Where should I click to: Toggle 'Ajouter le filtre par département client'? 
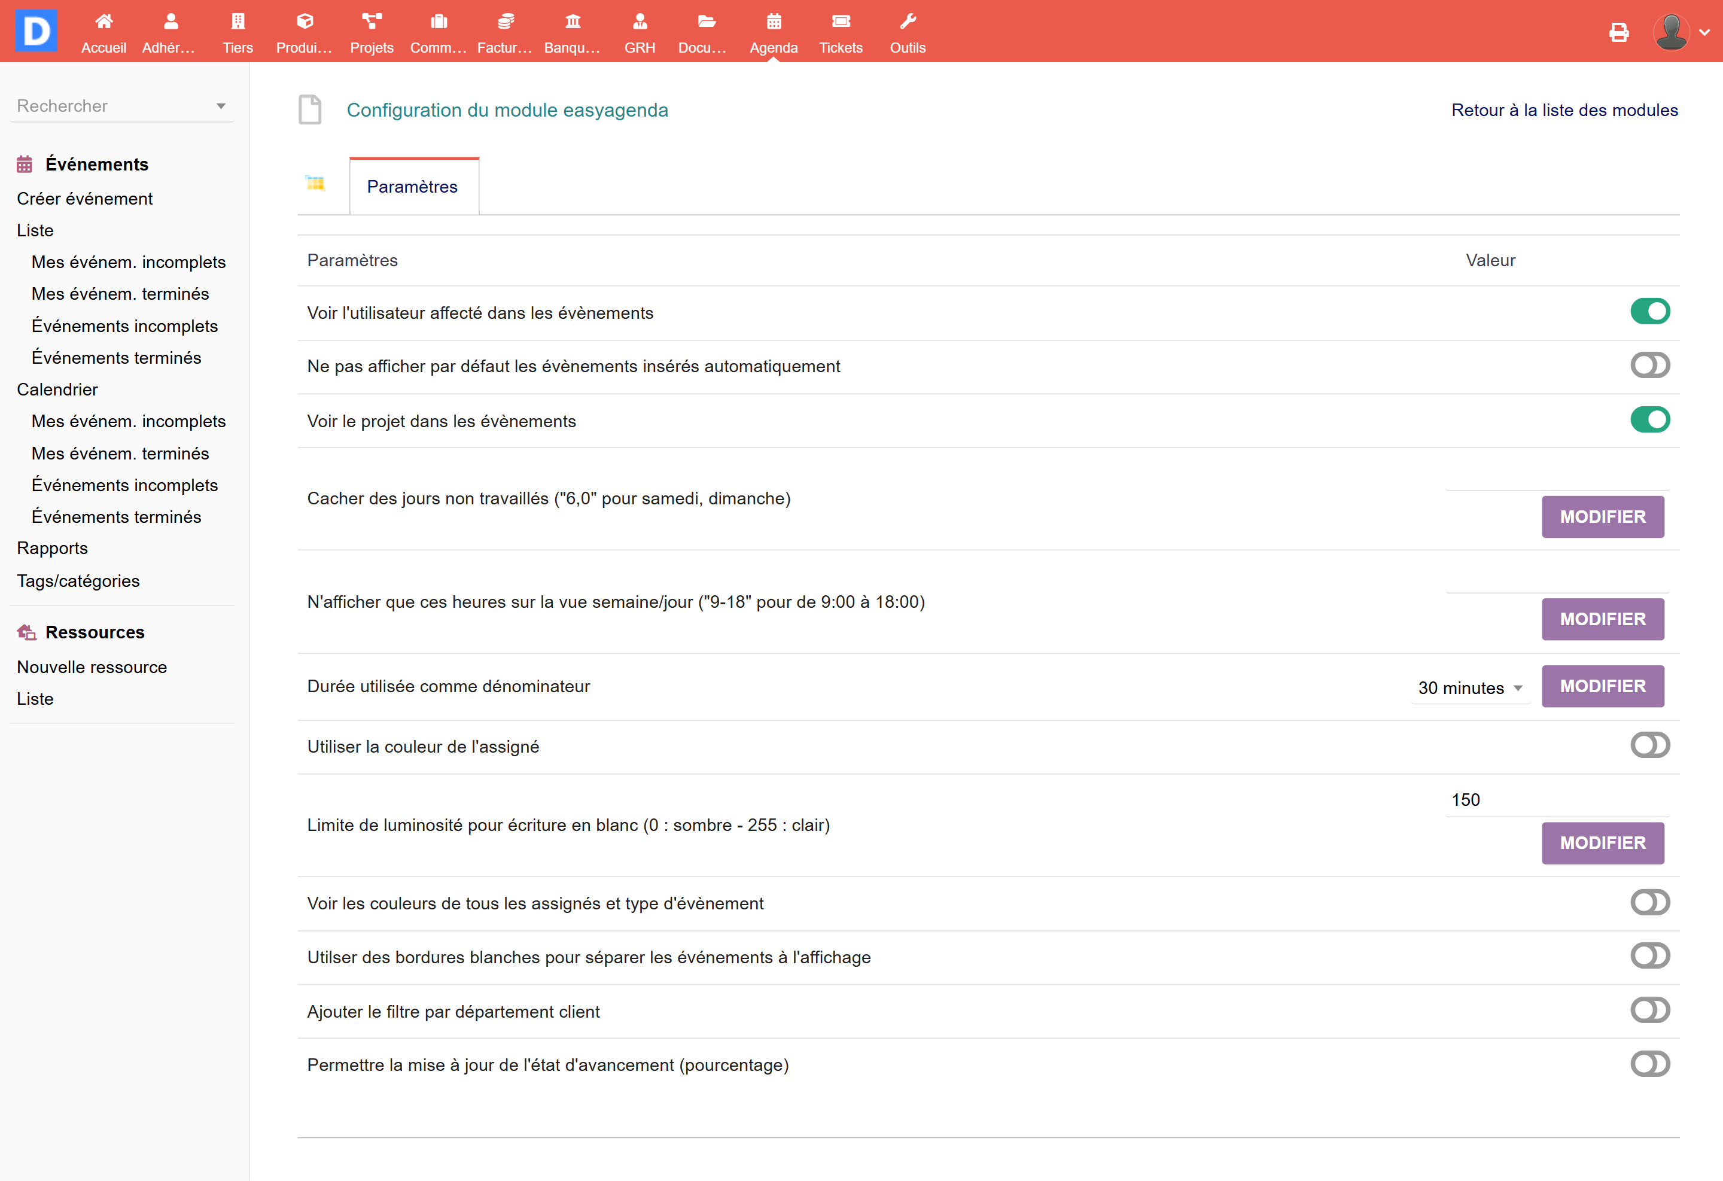click(x=1649, y=1010)
